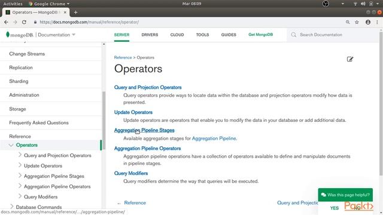This screenshot has width=383, height=215.
Task: Open the Documentation dropdown arrow
Action: [74, 35]
